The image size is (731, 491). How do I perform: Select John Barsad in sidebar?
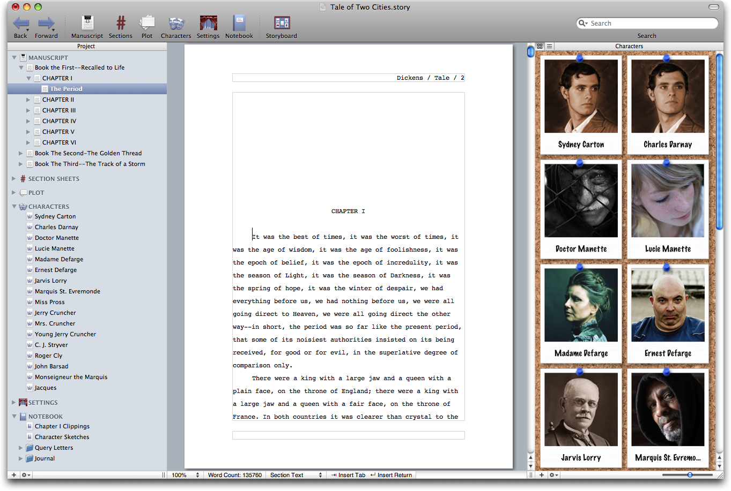51,366
